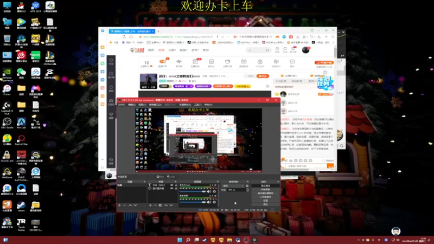This screenshot has height=244, width=434.
Task: Open the Steam desktop shortcut
Action: pyautogui.click(x=21, y=206)
